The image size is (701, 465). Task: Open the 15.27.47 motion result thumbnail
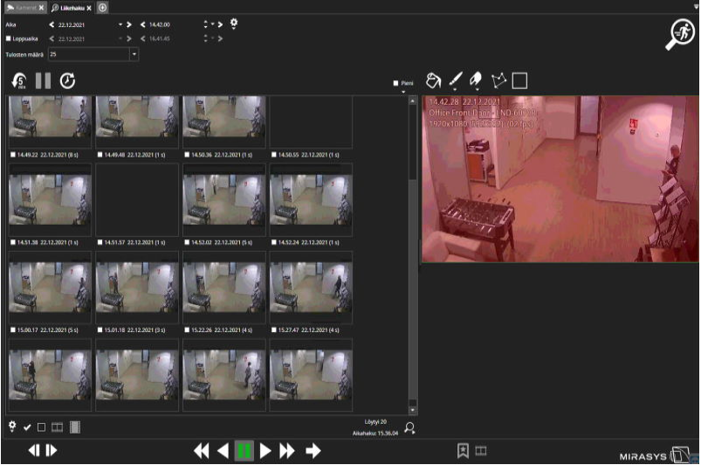(311, 288)
